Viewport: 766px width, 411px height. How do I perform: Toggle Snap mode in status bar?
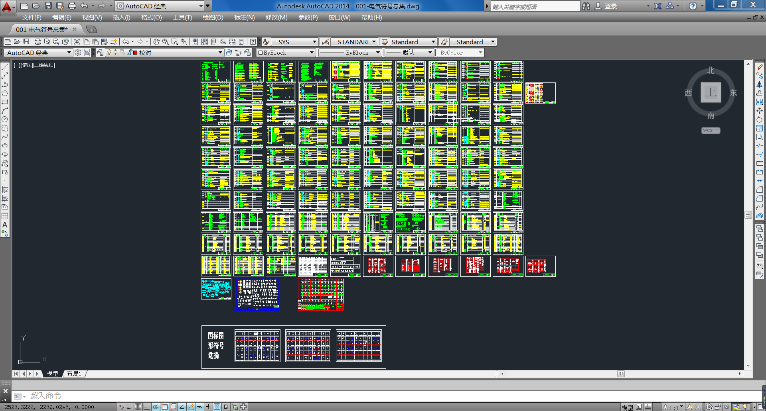pos(129,407)
